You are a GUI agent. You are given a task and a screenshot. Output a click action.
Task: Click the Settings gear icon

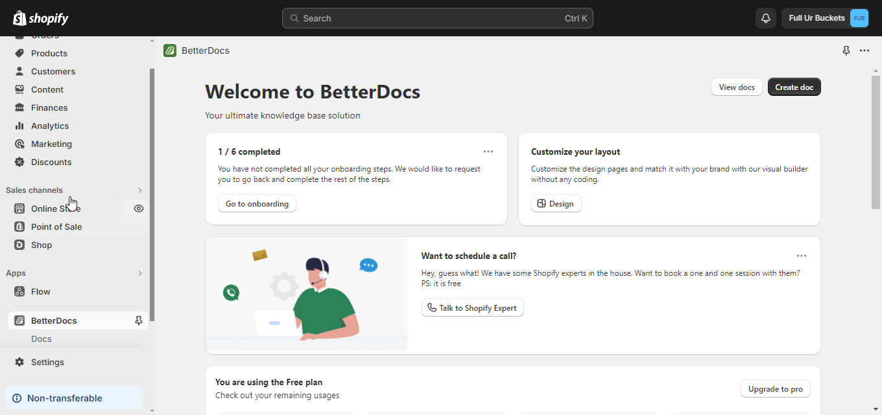coord(19,362)
